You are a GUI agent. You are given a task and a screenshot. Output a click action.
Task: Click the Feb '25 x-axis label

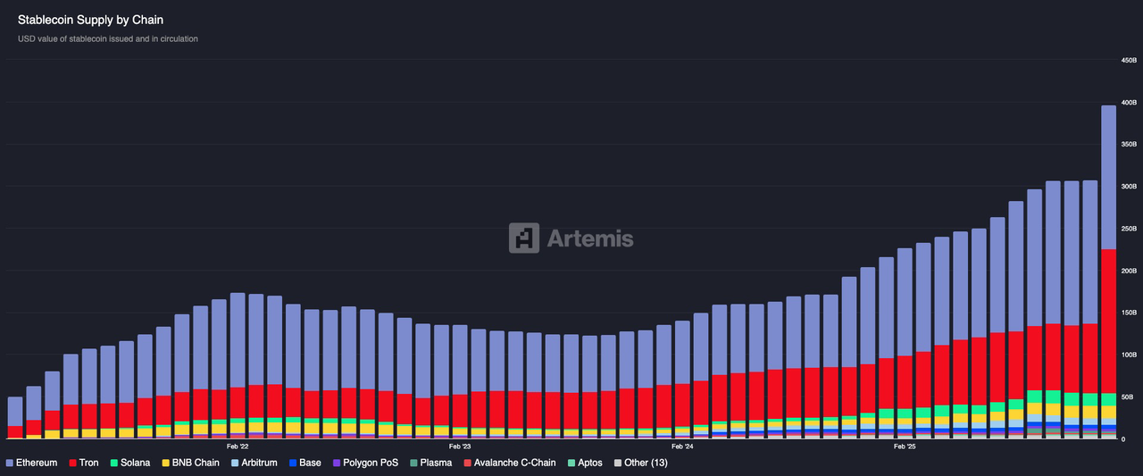pos(905,446)
